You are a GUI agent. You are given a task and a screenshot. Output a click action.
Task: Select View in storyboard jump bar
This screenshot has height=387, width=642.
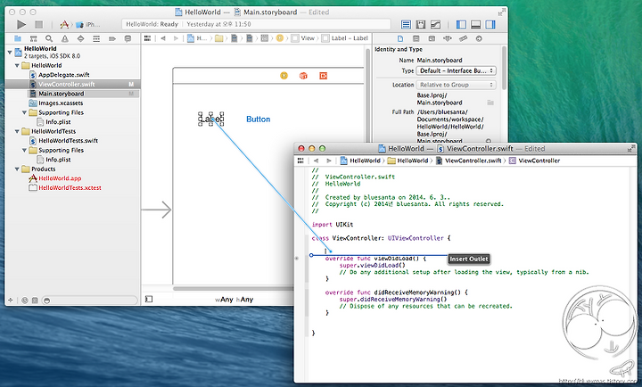coord(303,38)
